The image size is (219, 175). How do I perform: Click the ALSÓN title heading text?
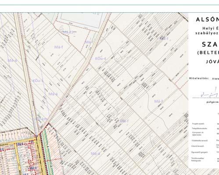coord(207,19)
